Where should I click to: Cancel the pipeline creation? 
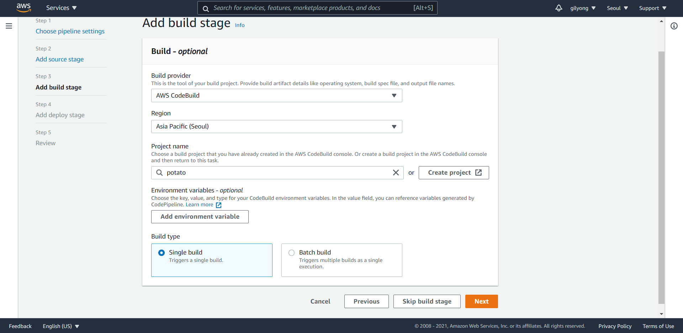coord(320,301)
